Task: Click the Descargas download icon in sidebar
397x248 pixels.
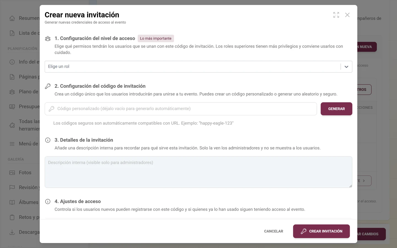Action: click(12, 232)
